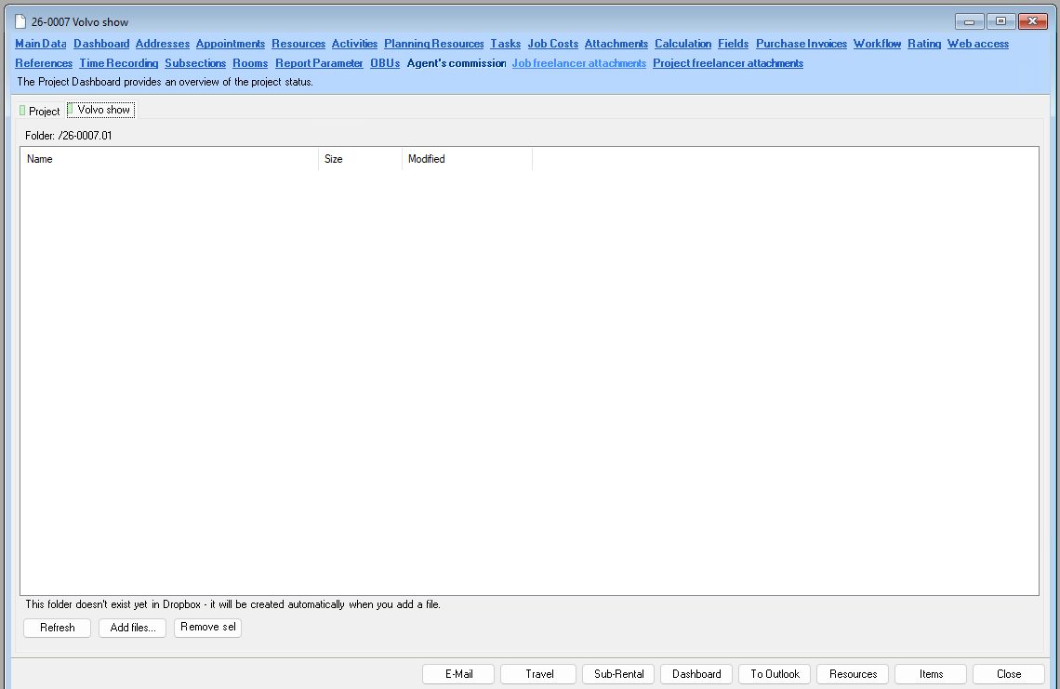Show the Activities section

354,44
